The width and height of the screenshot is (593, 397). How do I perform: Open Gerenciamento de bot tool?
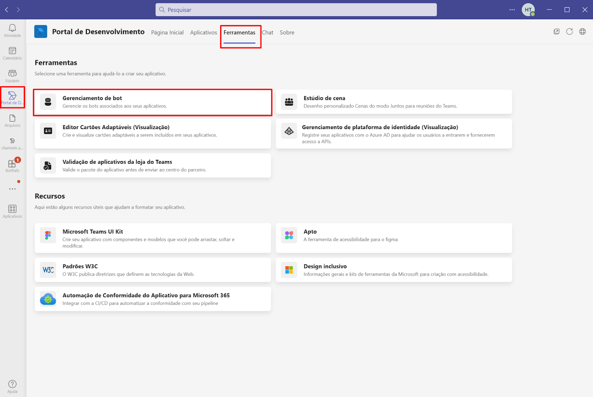click(153, 102)
